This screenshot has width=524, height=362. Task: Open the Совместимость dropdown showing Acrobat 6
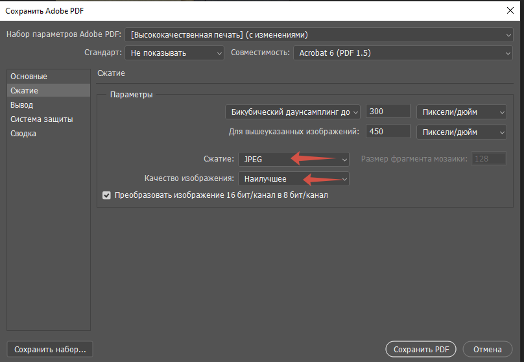(403, 53)
